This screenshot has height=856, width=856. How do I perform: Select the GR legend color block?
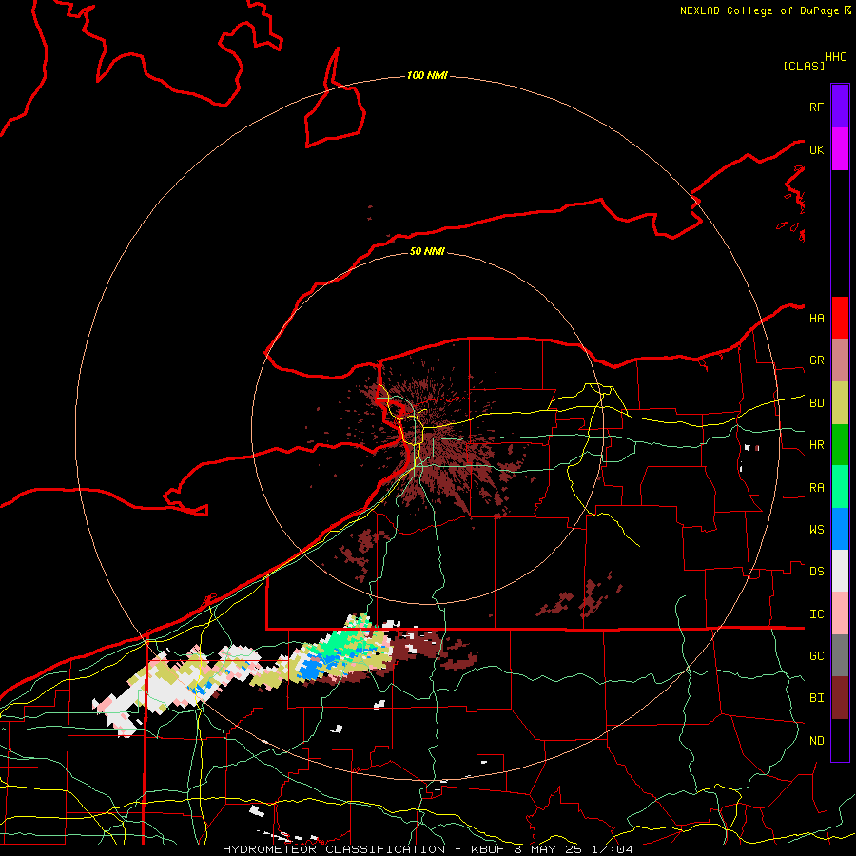840,360
